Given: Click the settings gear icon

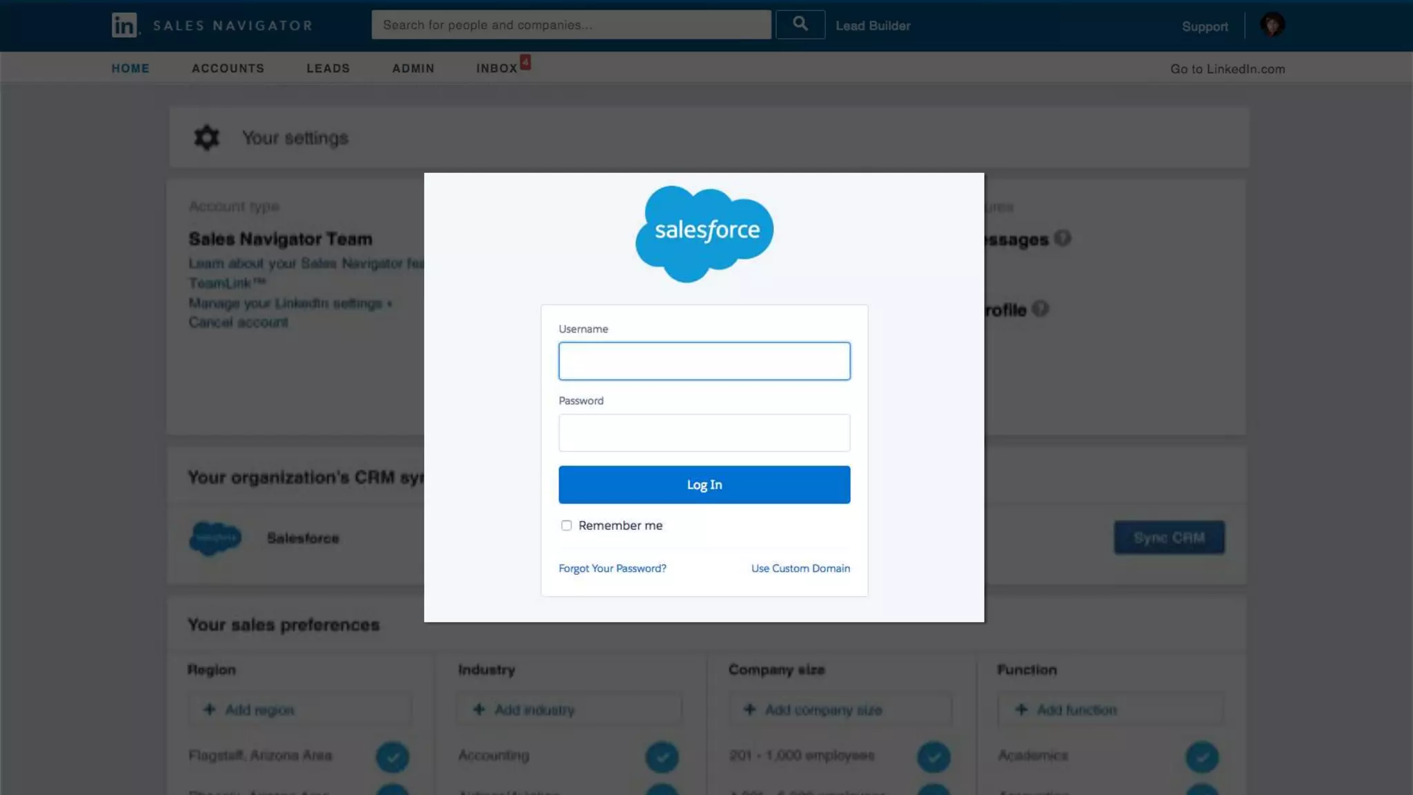Looking at the screenshot, I should (x=206, y=137).
